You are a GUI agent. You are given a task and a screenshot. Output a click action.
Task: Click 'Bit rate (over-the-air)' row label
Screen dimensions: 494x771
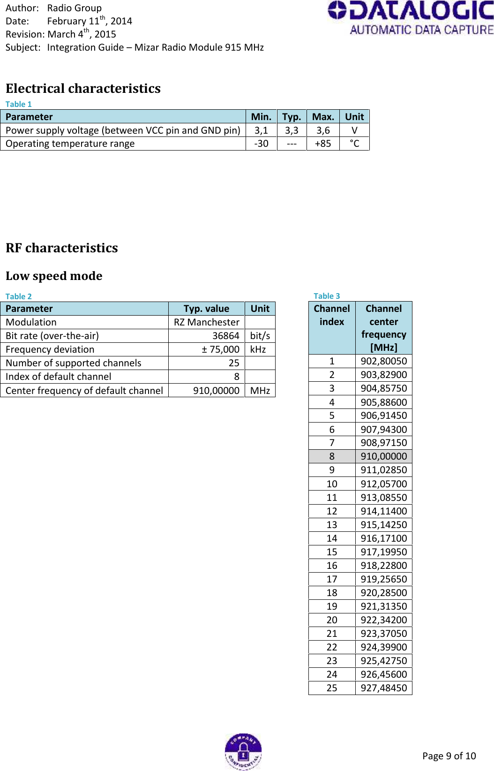point(84,336)
